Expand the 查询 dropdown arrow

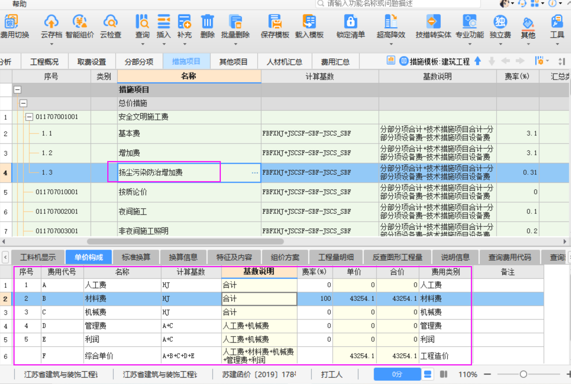[x=142, y=44]
